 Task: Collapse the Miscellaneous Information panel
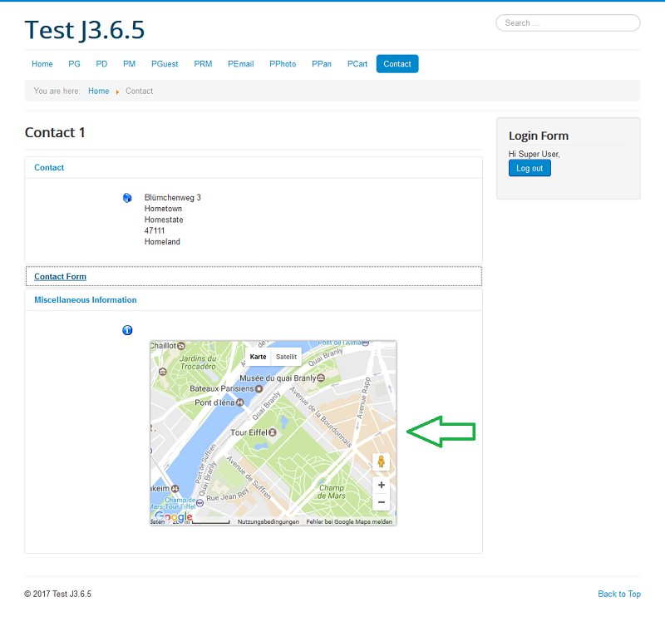point(85,299)
